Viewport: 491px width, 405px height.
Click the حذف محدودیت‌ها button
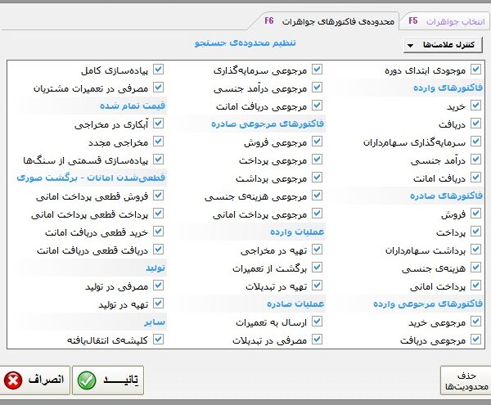click(466, 380)
